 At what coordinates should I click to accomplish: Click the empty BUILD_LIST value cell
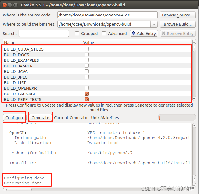coord(137,83)
